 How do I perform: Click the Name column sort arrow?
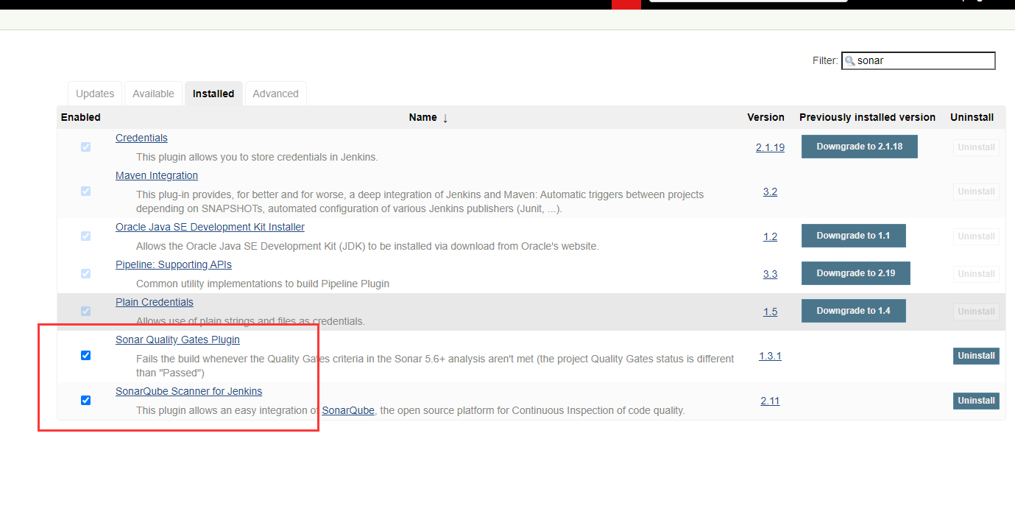(x=445, y=117)
